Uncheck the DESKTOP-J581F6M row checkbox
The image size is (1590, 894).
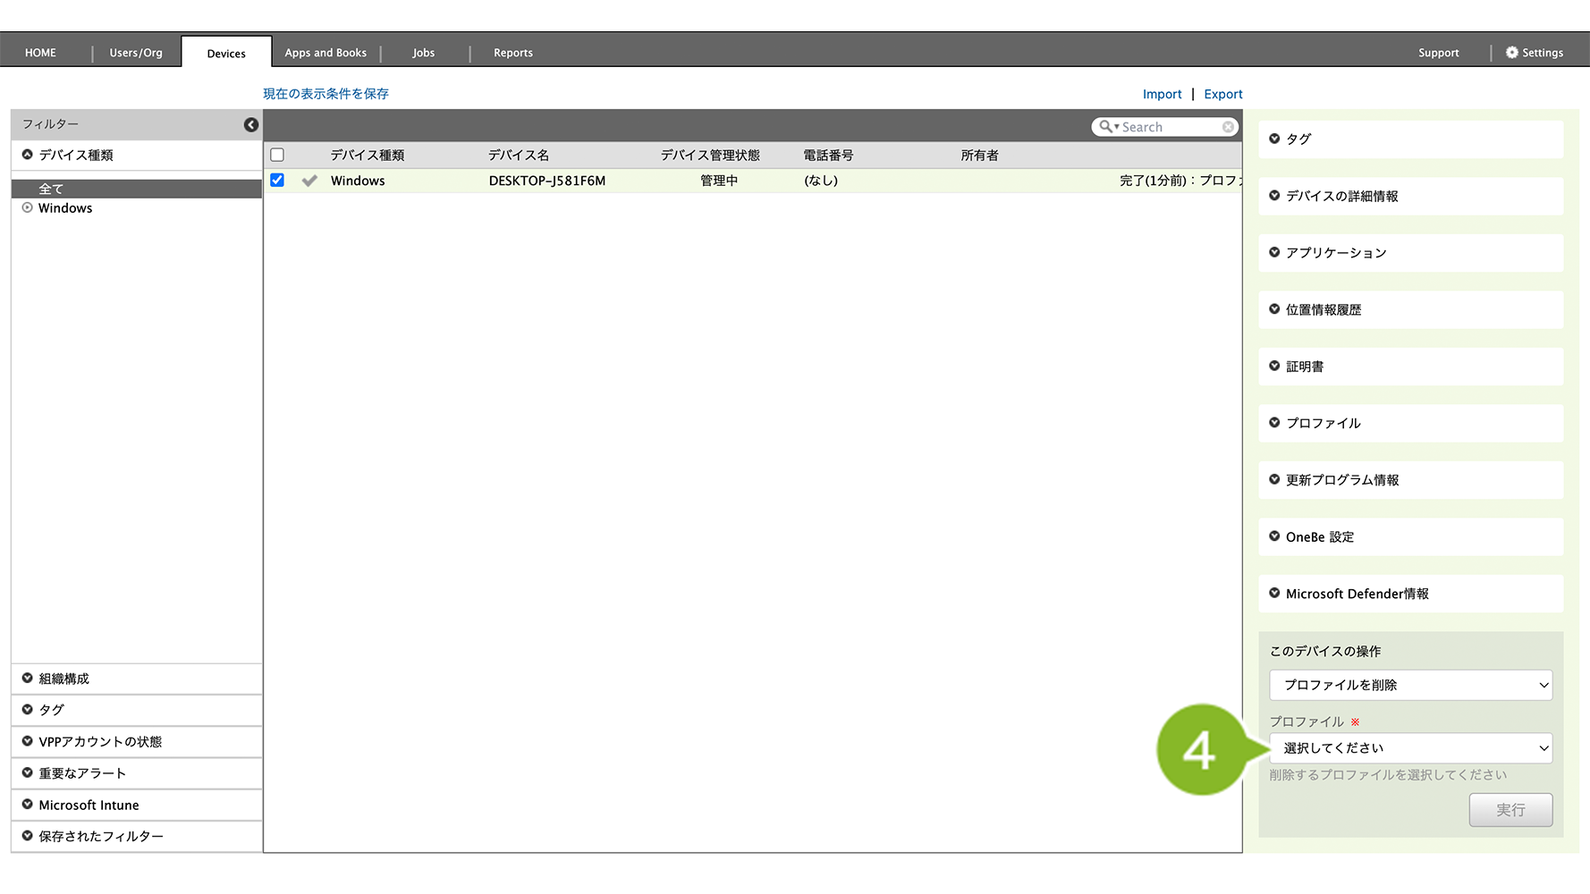coord(277,181)
